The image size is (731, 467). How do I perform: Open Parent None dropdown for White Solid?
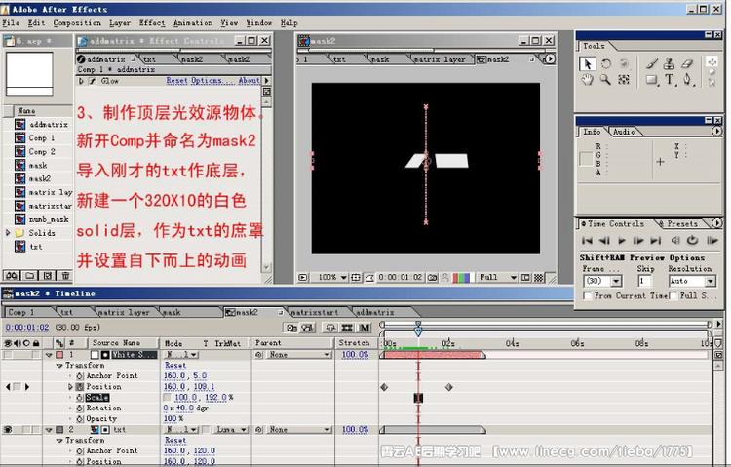(299, 355)
